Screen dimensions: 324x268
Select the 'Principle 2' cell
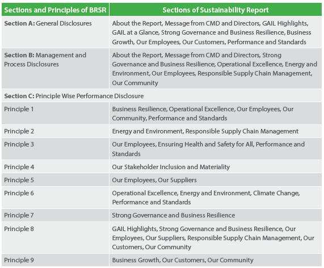click(x=55, y=131)
